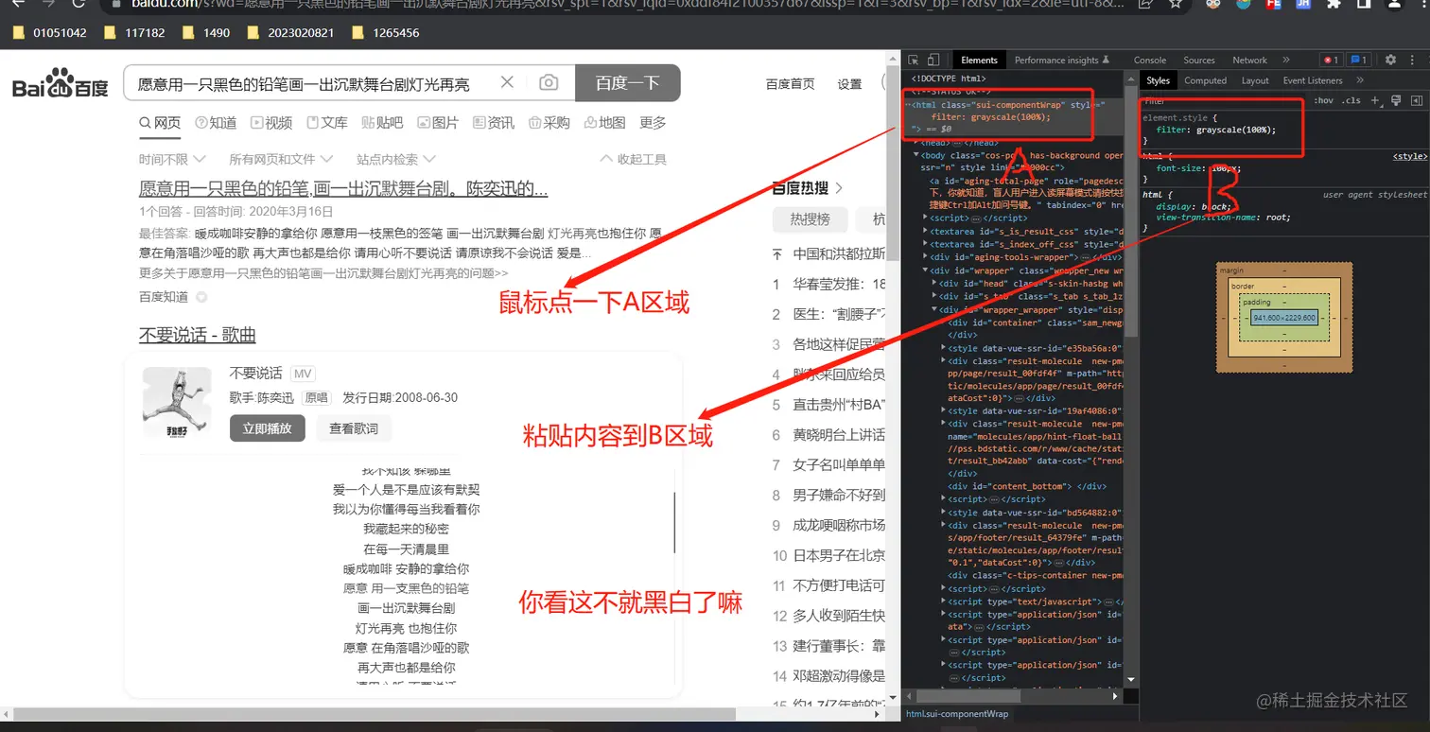Click the DevTools inspect element icon
This screenshot has width=1430, height=732.
point(915,60)
